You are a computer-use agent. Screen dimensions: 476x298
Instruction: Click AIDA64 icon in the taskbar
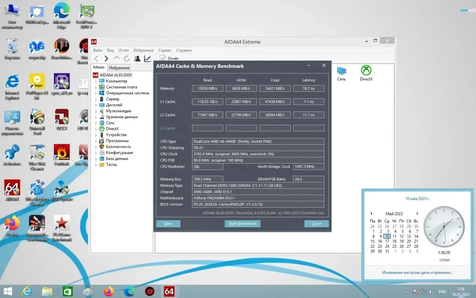pyautogui.click(x=169, y=291)
